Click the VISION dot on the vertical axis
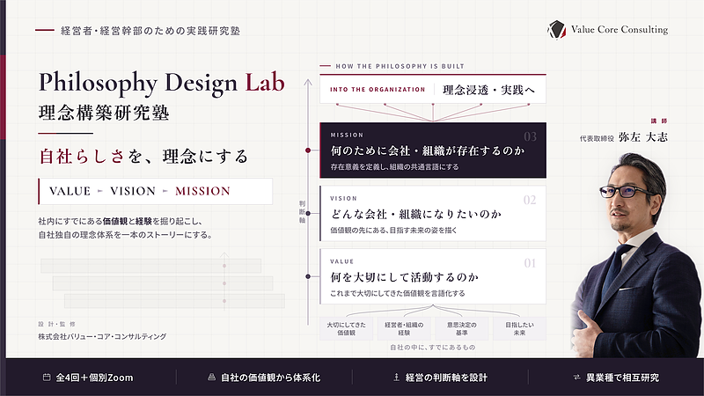The width and height of the screenshot is (704, 396). (x=308, y=213)
